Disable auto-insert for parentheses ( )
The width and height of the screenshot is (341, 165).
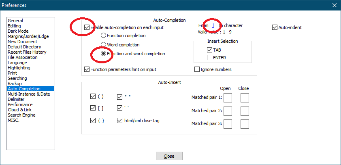pyautogui.click(x=93, y=96)
